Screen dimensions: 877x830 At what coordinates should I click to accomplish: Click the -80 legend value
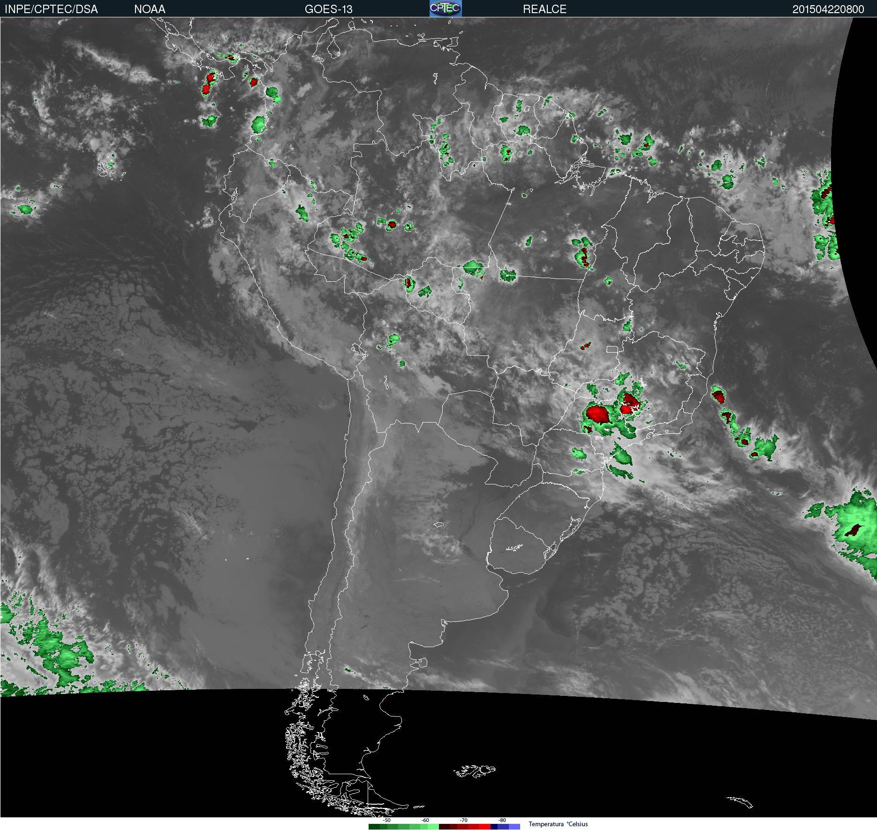click(x=502, y=820)
